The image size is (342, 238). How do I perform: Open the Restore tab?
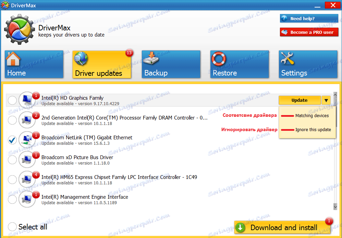click(x=240, y=64)
